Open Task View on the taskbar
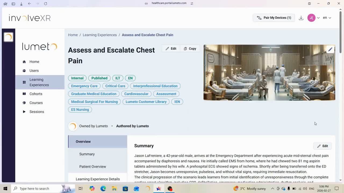The width and height of the screenshot is (344, 193). tap(80, 188)
